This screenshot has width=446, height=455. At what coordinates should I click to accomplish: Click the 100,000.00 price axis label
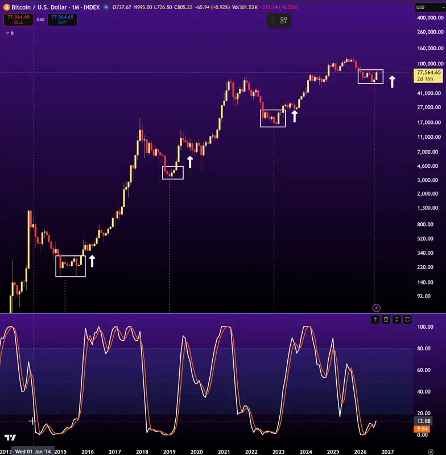430,64
